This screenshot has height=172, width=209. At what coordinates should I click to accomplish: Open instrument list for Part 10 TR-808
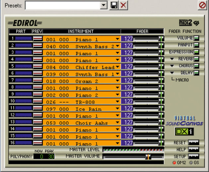pyautogui.click(x=117, y=101)
